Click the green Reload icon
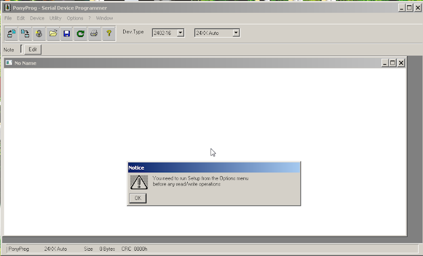This screenshot has width=423, height=256. pyautogui.click(x=80, y=33)
